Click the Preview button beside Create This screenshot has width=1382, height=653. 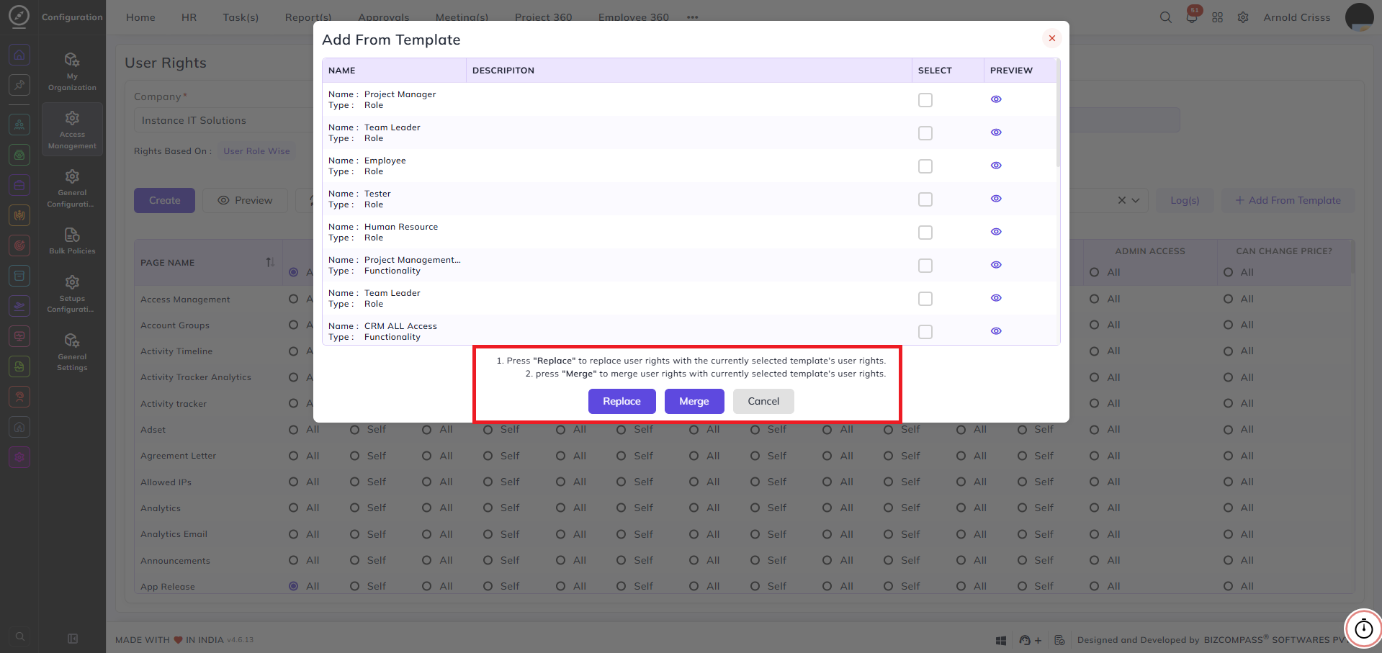click(245, 200)
